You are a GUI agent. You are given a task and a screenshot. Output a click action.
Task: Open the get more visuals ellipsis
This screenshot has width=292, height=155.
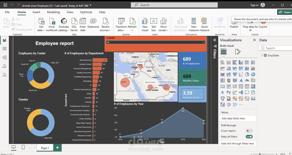(241, 104)
